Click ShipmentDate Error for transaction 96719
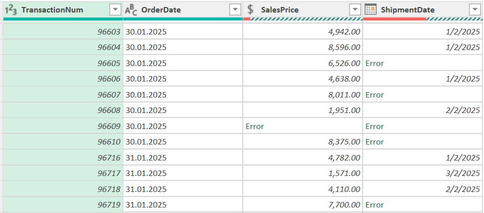484x213 pixels. (375, 205)
